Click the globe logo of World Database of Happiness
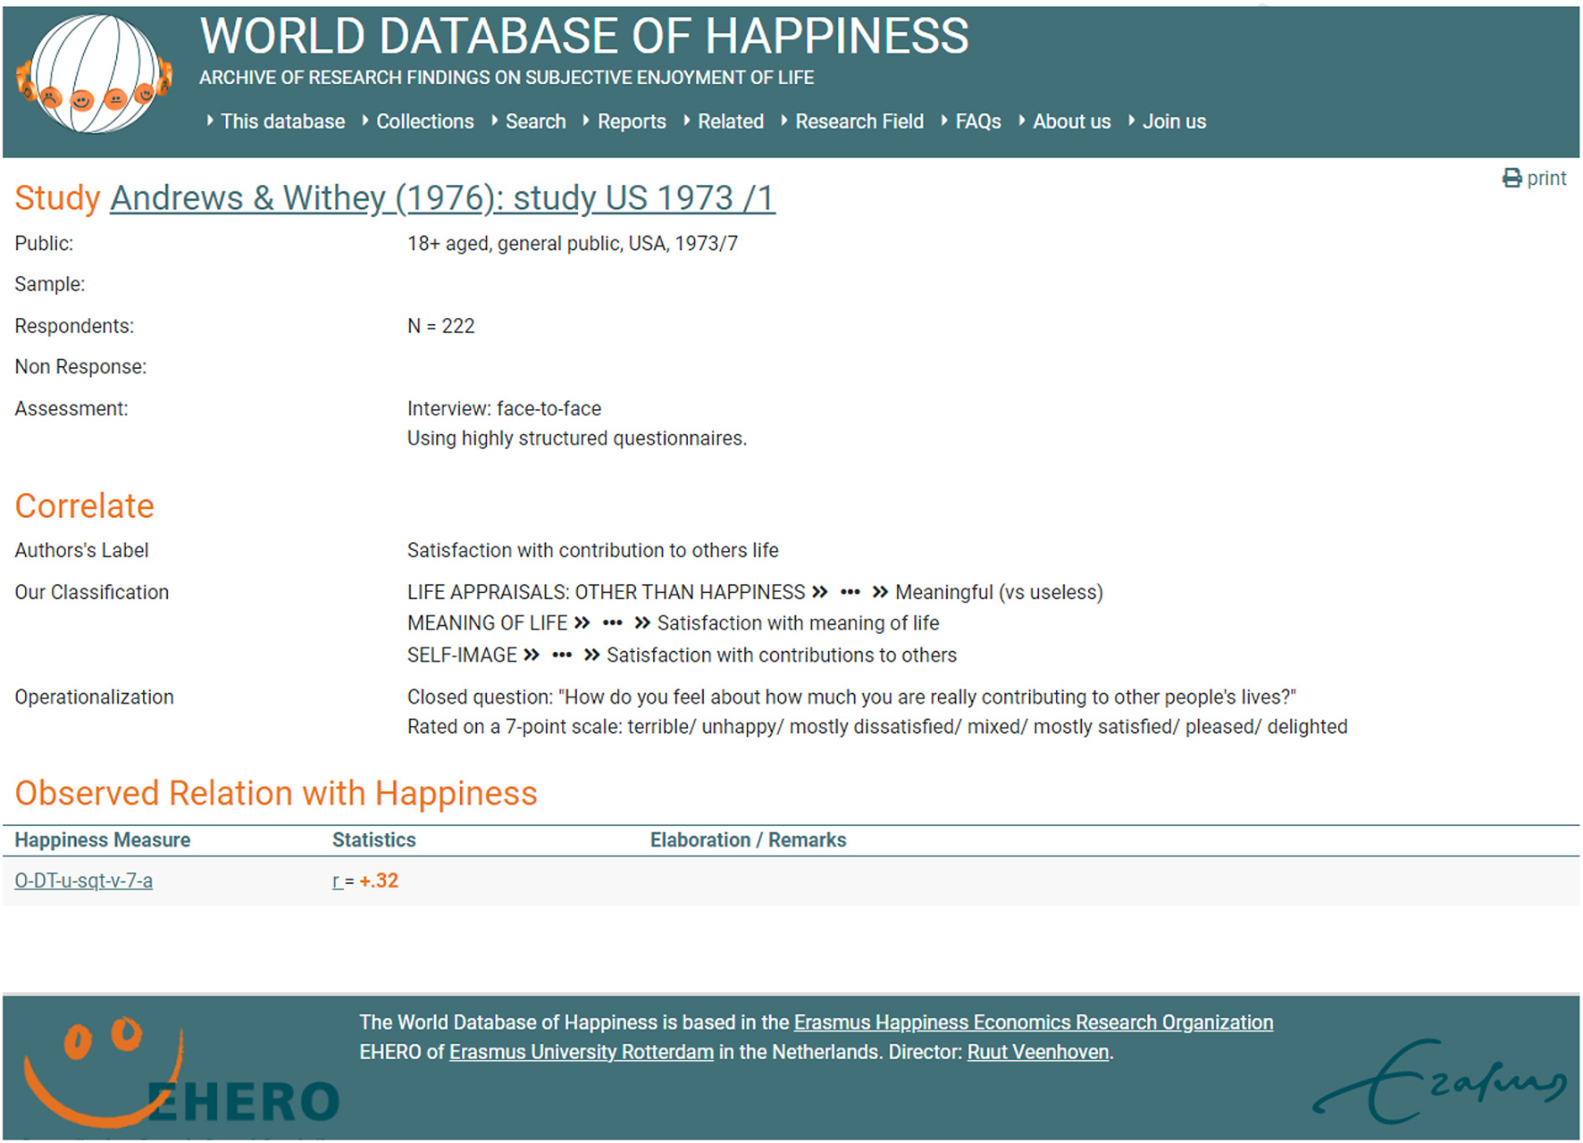This screenshot has width=1583, height=1143. click(x=94, y=75)
